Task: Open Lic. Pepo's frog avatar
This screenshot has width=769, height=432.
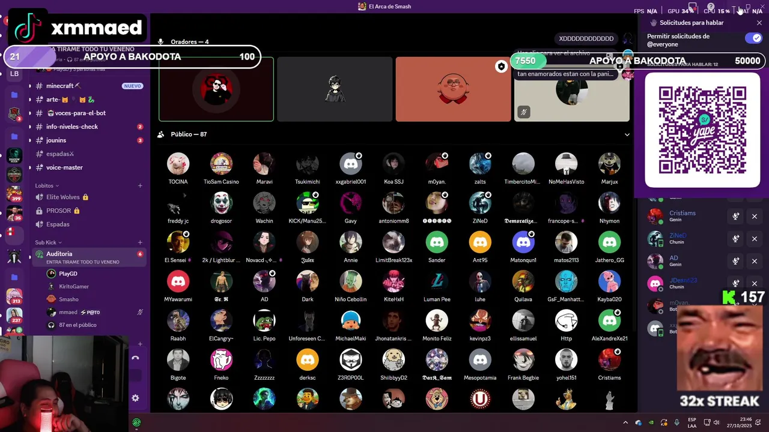Action: click(264, 321)
